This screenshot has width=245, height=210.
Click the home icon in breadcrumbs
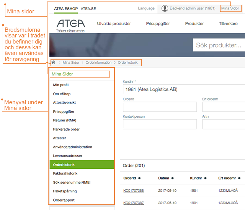(54, 63)
